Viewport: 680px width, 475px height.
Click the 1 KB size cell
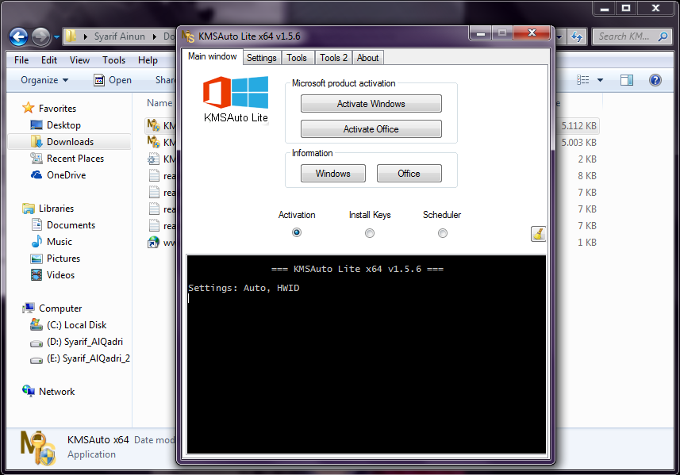586,243
